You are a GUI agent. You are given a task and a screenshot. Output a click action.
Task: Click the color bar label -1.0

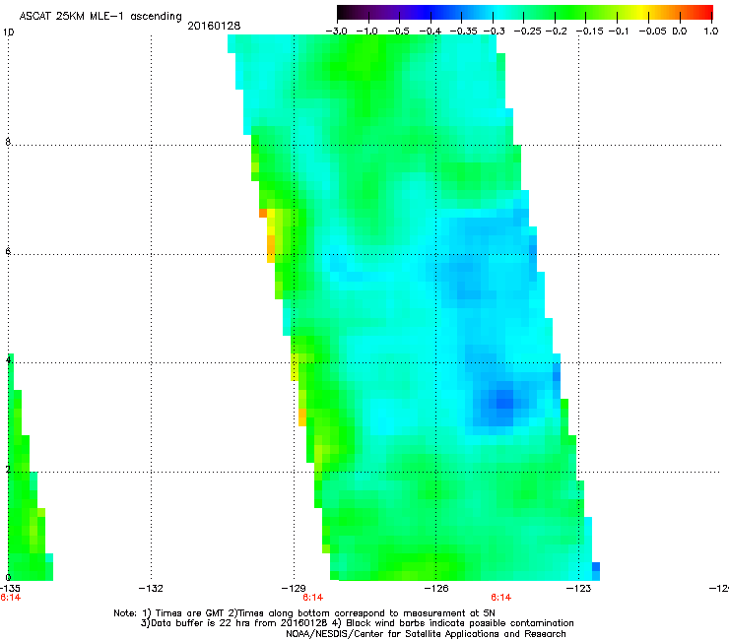(366, 32)
